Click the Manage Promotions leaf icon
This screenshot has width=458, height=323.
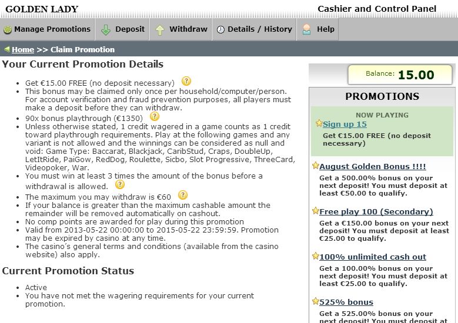8,29
